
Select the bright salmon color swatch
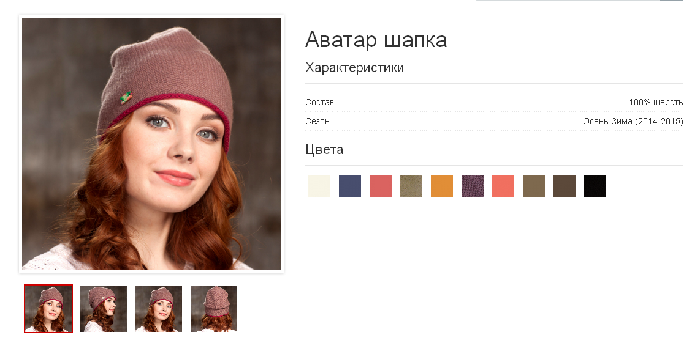click(x=503, y=186)
